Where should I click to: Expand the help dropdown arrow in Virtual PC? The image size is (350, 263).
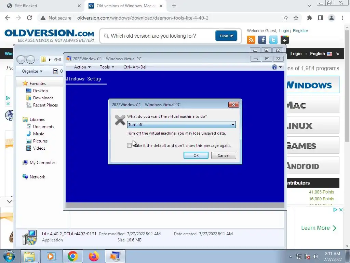pyautogui.click(x=280, y=67)
